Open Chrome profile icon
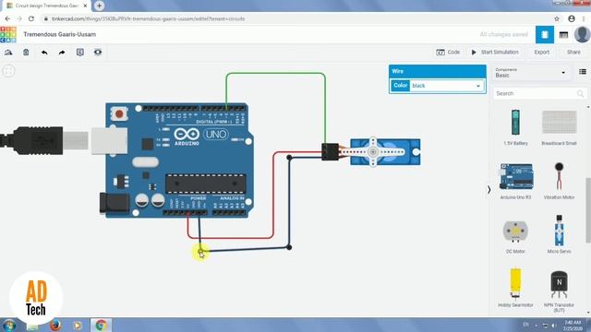The width and height of the screenshot is (591, 332). (x=572, y=18)
